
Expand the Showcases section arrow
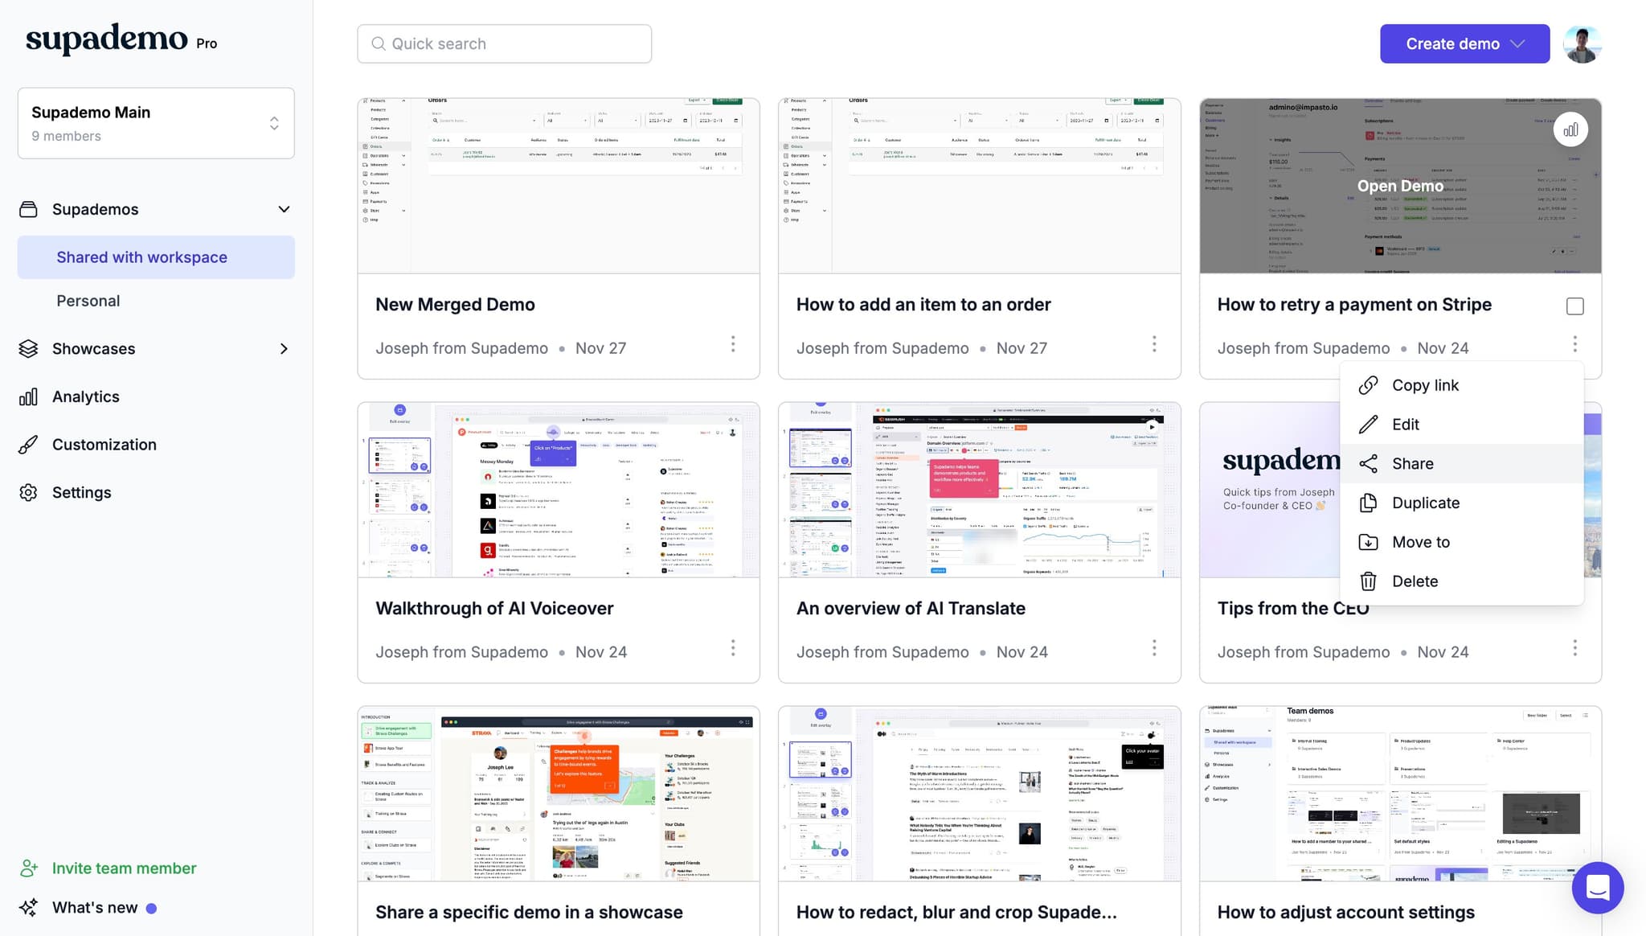[x=284, y=349]
